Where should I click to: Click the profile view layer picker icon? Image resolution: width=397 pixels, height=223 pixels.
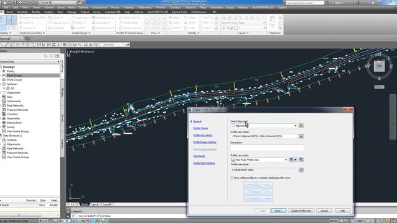[x=301, y=170]
